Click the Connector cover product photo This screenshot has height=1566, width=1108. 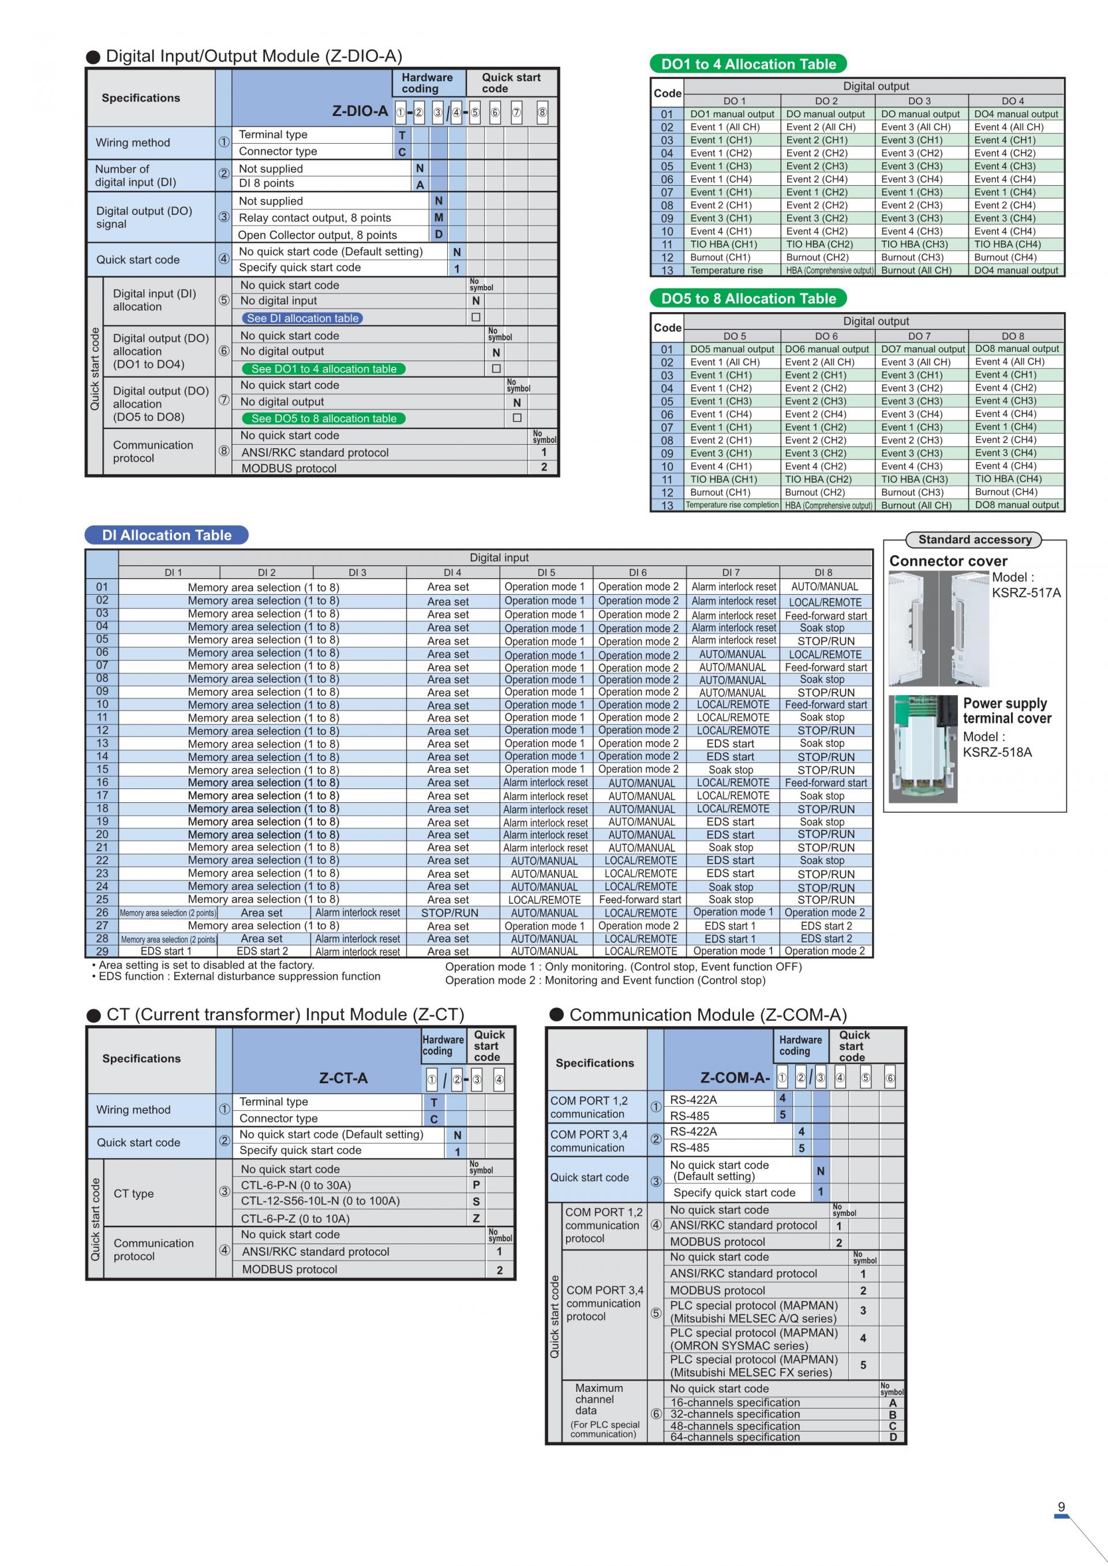coord(938,629)
